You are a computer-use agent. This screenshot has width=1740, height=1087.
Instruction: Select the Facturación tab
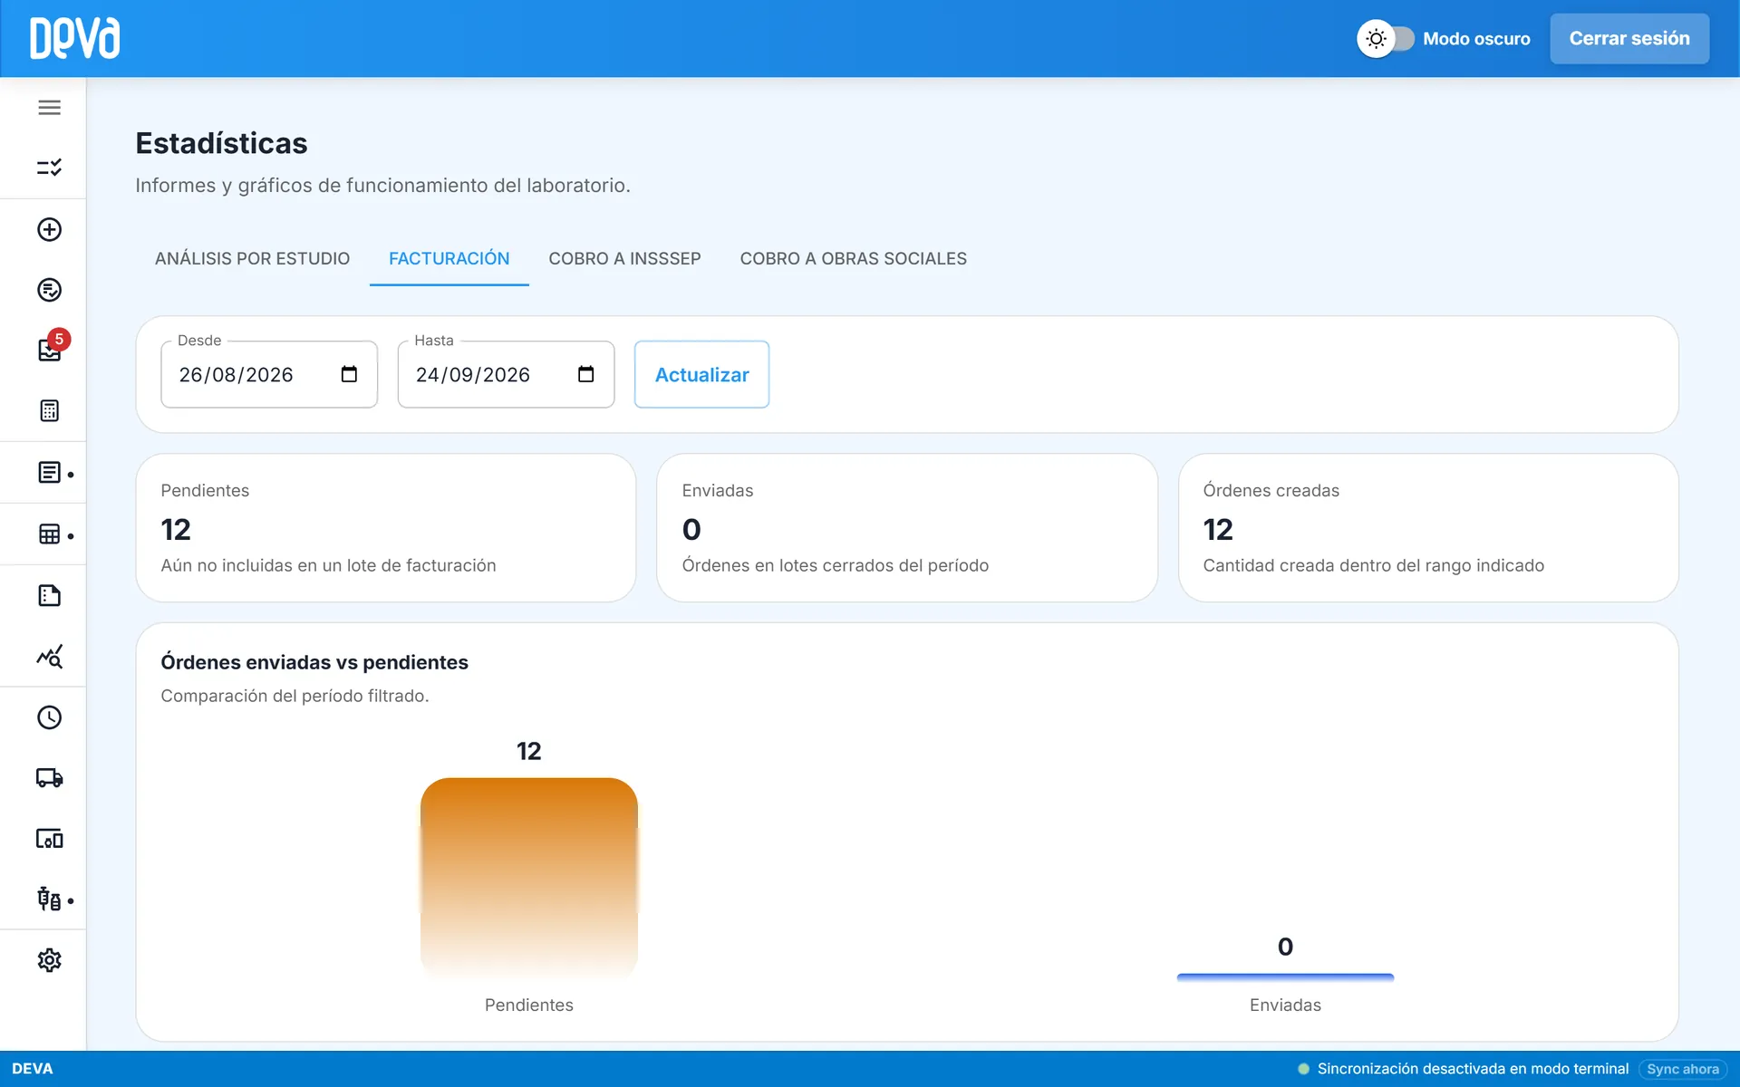(449, 259)
